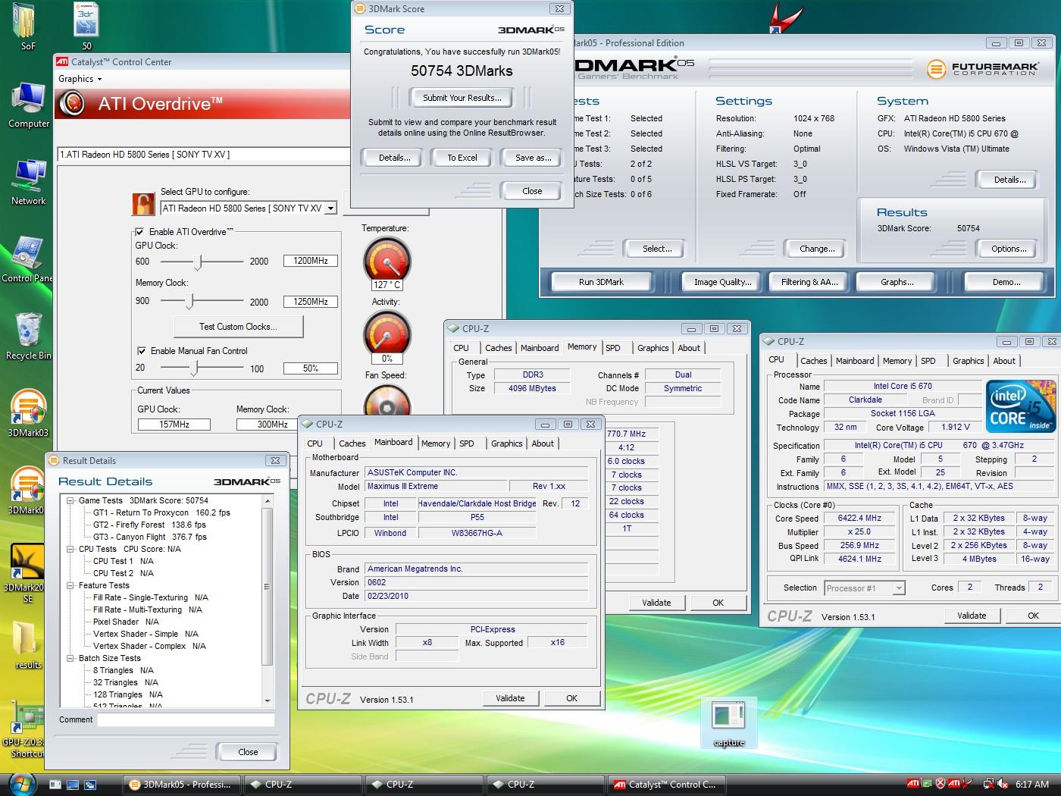Click the Test Custom Clocks button

[x=238, y=327]
